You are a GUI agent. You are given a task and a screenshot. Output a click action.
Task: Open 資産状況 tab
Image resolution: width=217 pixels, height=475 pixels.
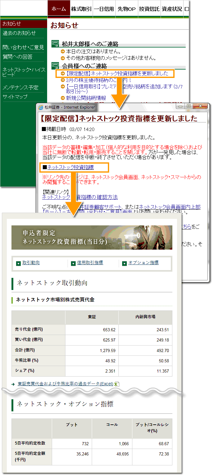tap(172, 9)
